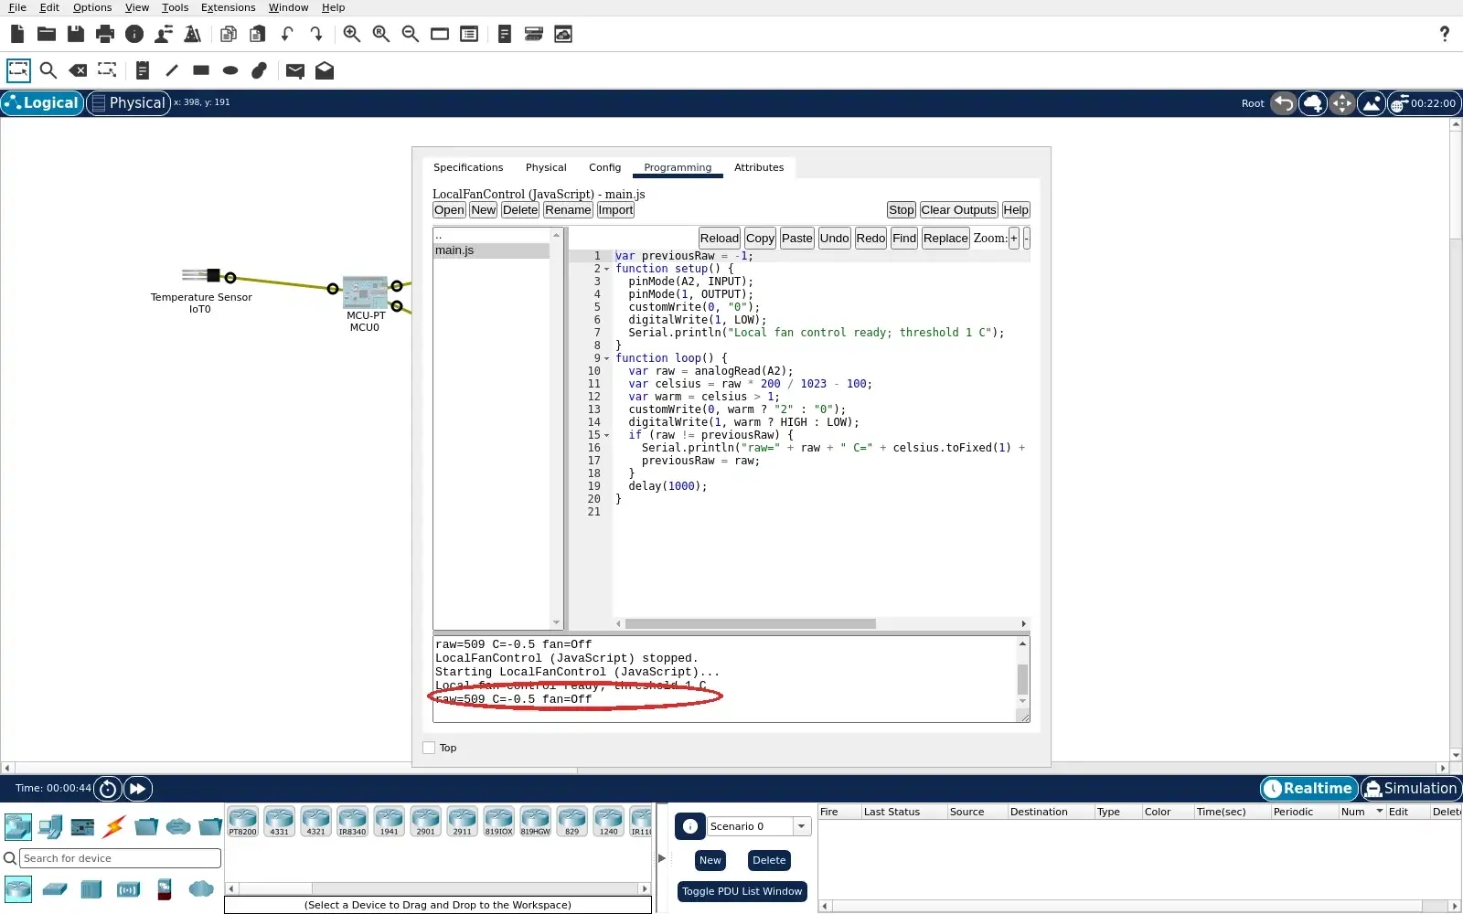
Task: Collapse the setup function fold arrow
Action: click(606, 269)
